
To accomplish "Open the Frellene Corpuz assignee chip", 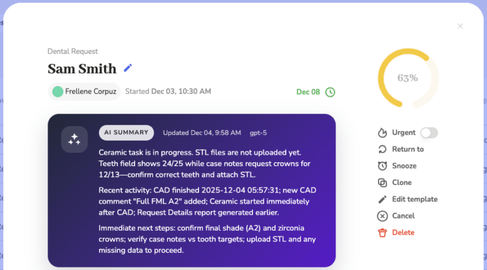I will (x=84, y=91).
